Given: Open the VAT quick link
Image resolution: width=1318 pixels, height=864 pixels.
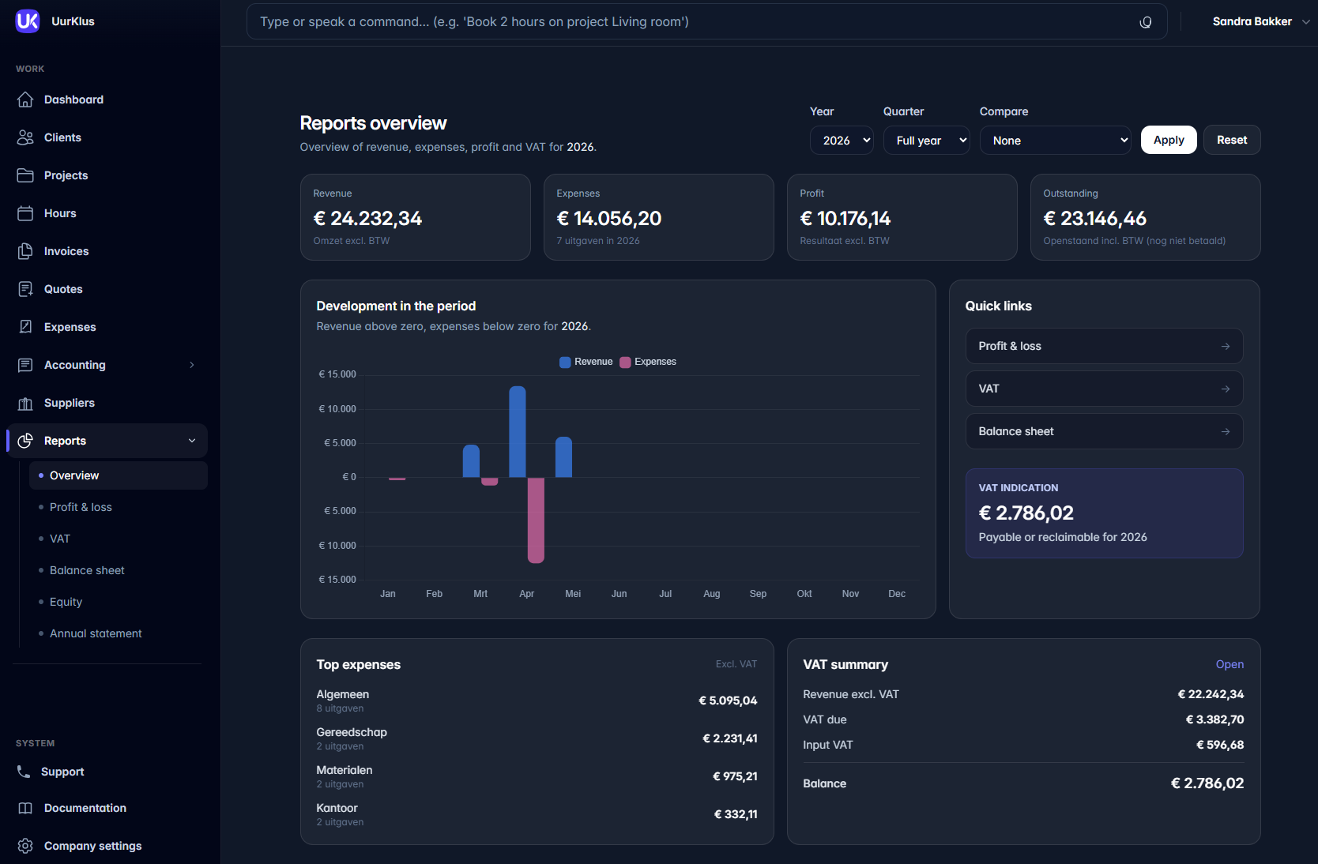Looking at the screenshot, I should point(1104,389).
